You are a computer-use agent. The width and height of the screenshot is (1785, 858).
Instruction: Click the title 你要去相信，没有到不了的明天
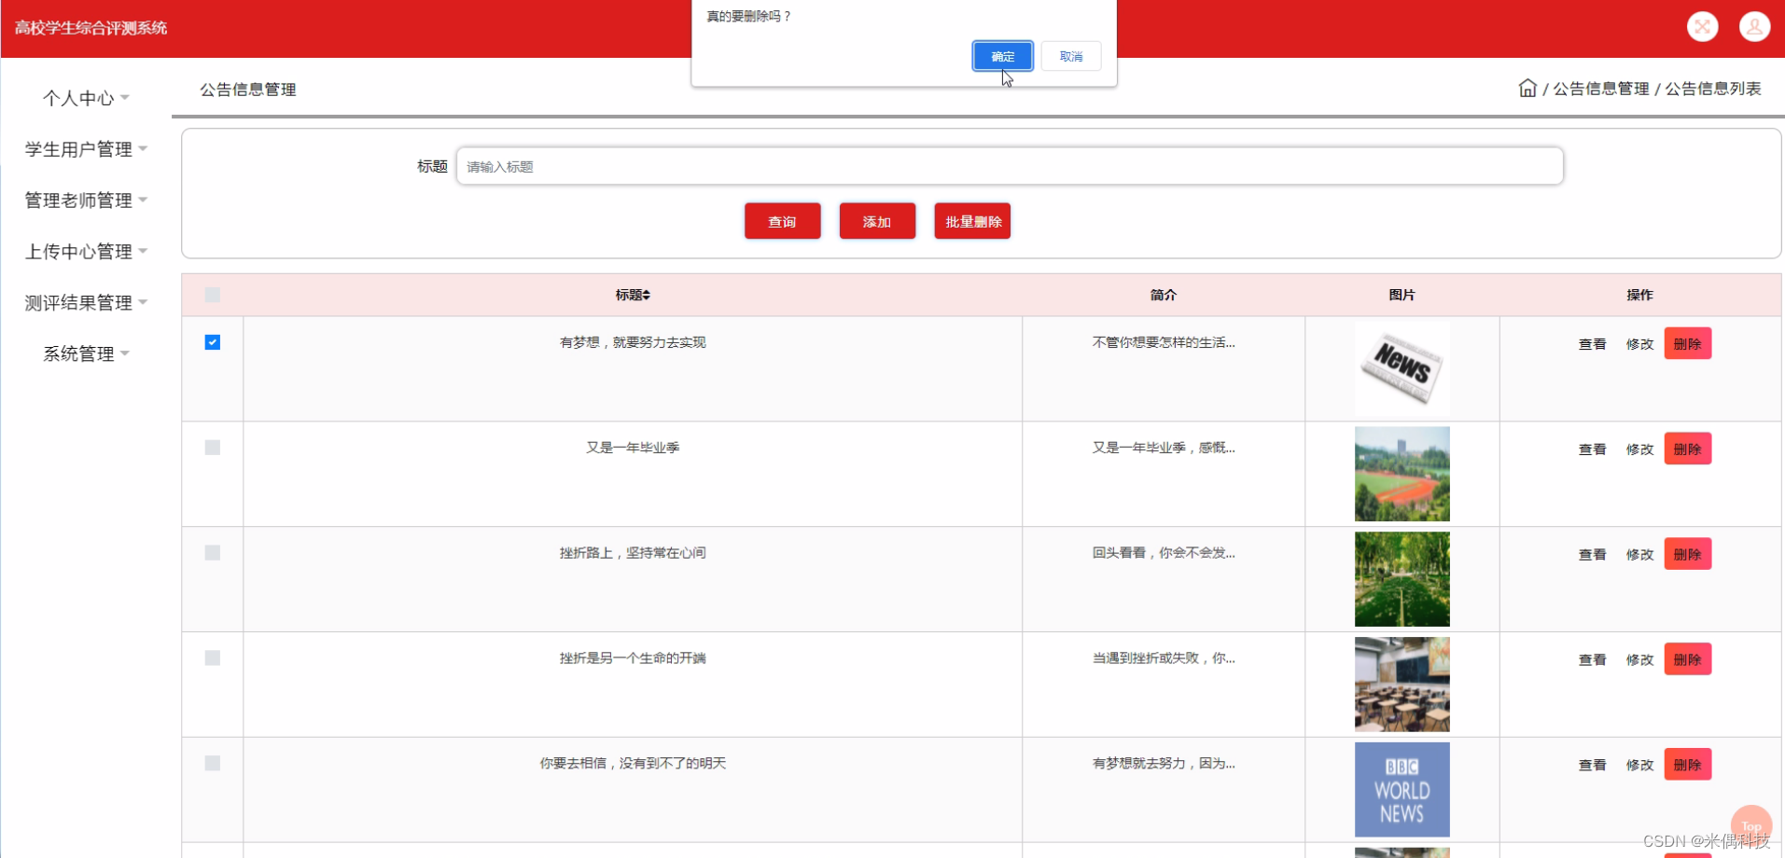pyautogui.click(x=633, y=763)
